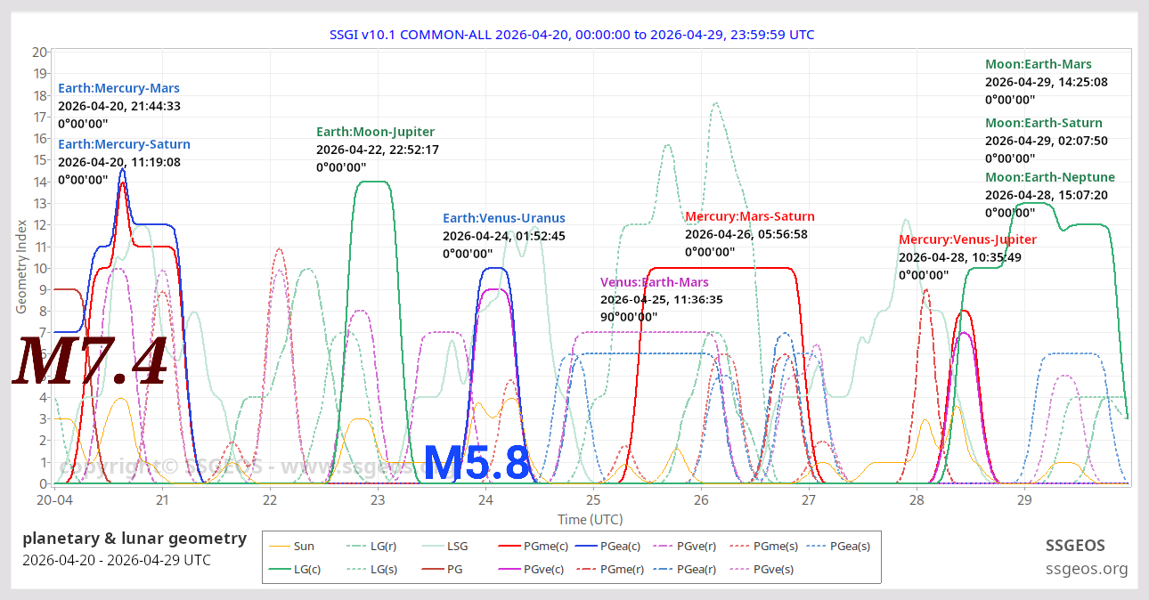Toggle the LG(r) legend entry
Screen dimensions: 1149x600
pyautogui.click(x=356, y=546)
